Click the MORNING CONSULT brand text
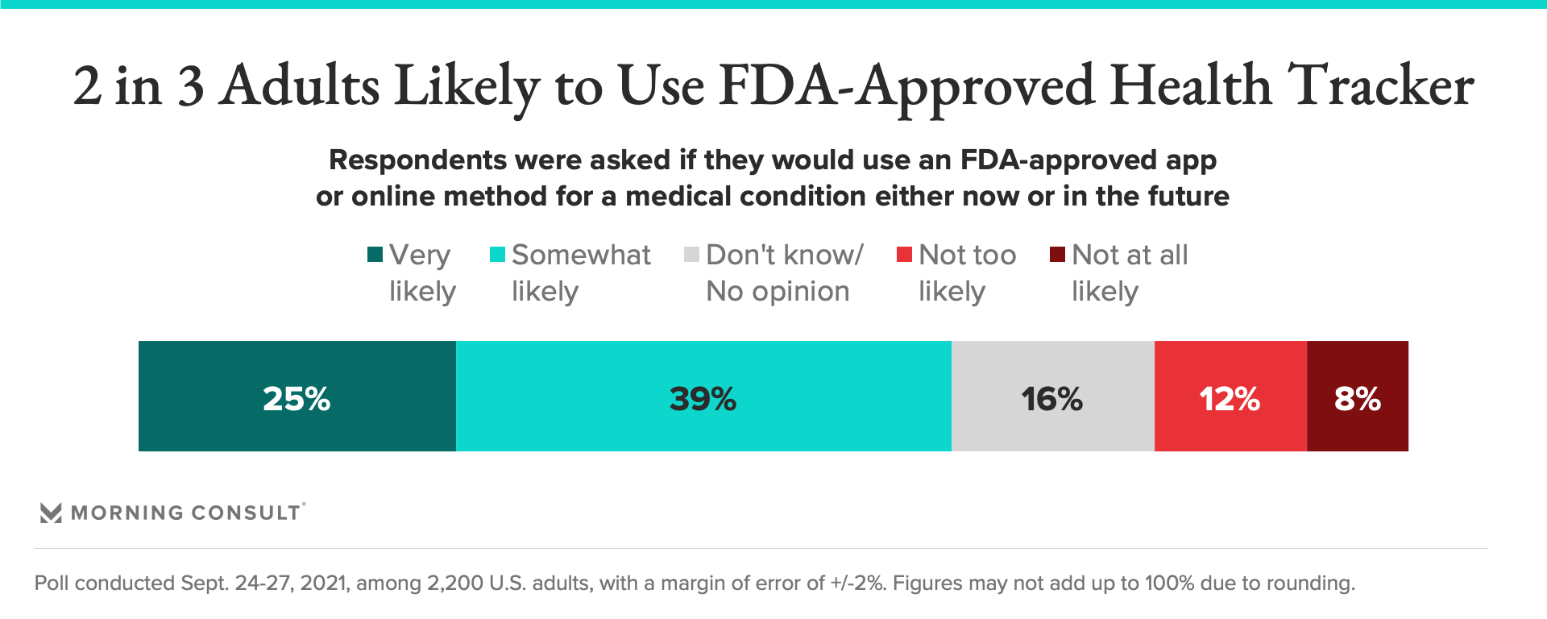 click(x=185, y=513)
